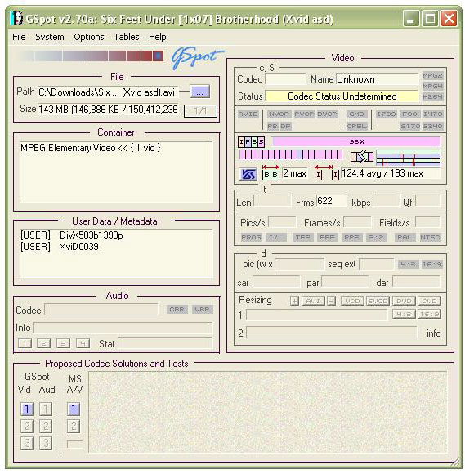The height and width of the screenshot is (474, 465).
Task: Click the H264 indicator
Action: [432, 97]
